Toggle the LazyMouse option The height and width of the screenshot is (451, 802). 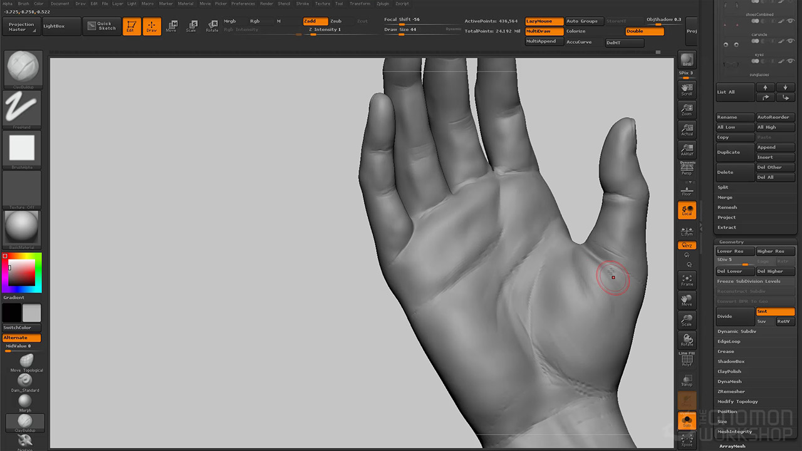point(544,21)
